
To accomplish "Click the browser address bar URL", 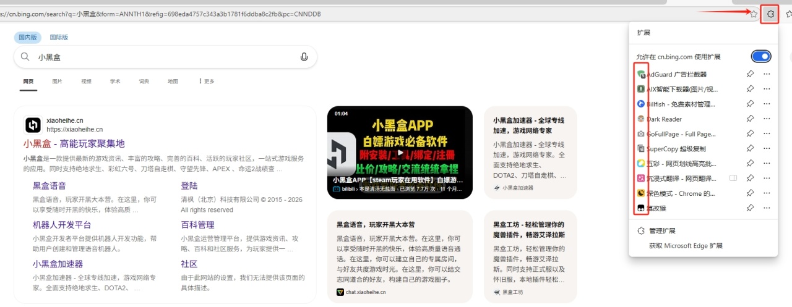I will click(161, 14).
